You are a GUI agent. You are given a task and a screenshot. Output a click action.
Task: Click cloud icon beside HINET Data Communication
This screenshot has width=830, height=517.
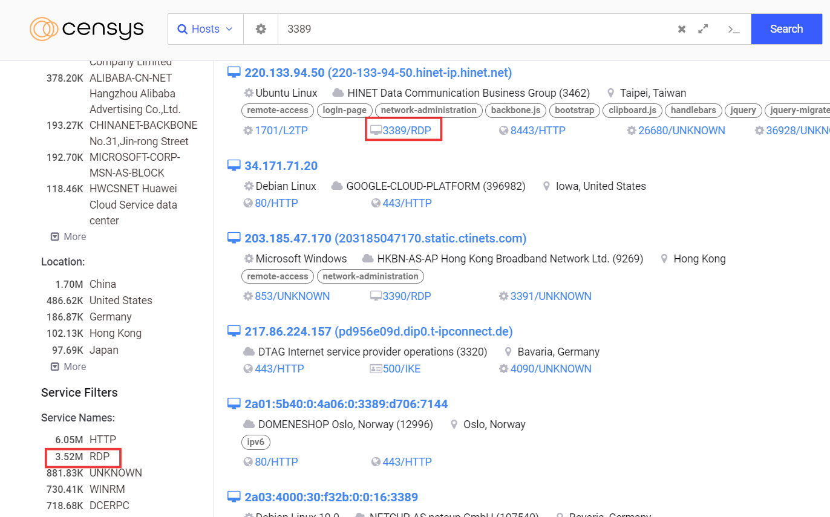pyautogui.click(x=338, y=93)
